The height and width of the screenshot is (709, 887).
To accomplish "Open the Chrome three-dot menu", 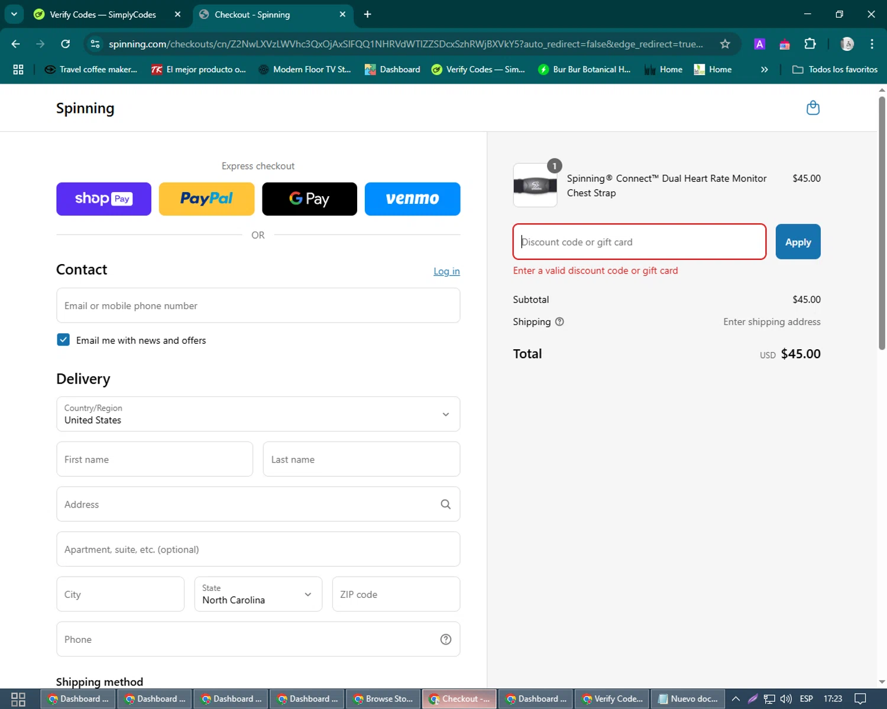I will click(x=872, y=44).
